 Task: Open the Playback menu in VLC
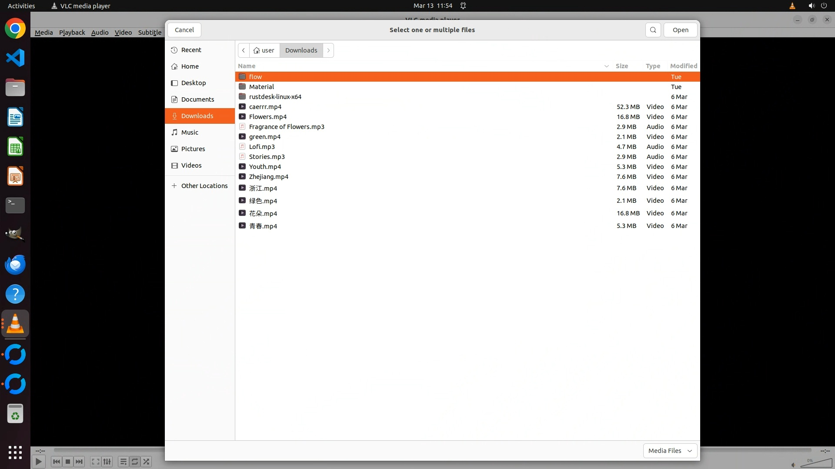pos(72,33)
